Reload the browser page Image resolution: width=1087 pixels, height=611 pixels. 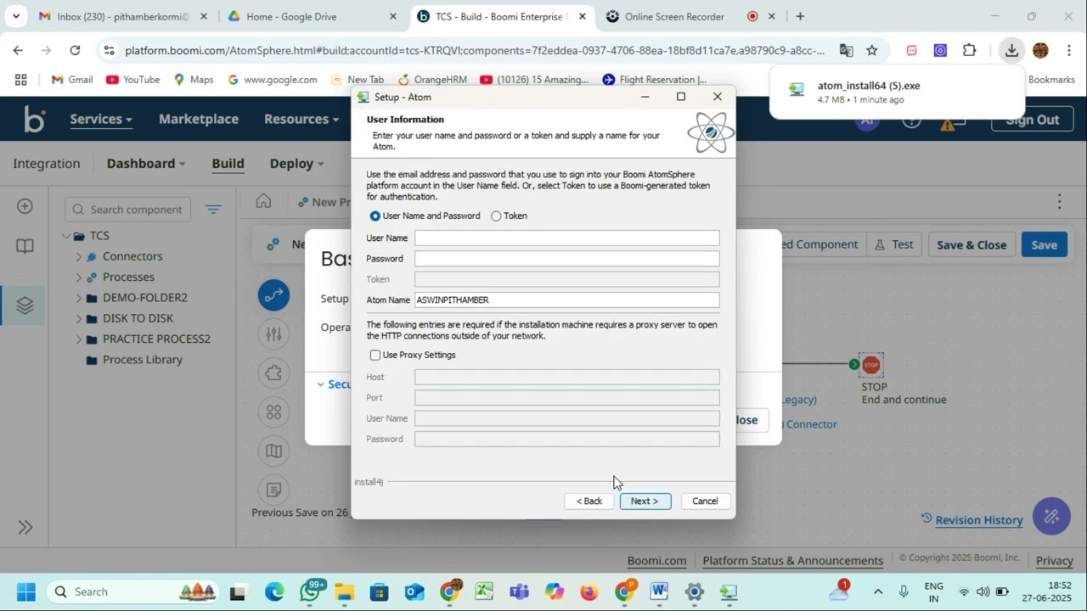tap(75, 50)
